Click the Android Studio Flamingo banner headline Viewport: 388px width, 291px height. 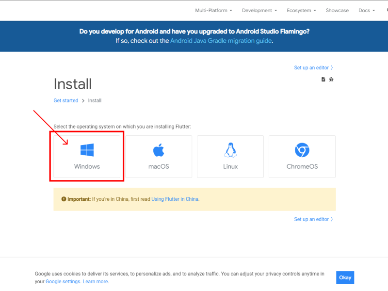coord(194,32)
